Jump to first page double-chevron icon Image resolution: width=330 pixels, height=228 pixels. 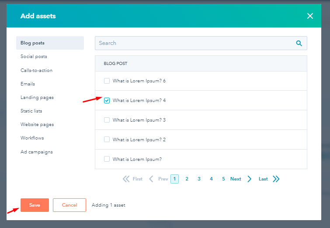coord(126,179)
